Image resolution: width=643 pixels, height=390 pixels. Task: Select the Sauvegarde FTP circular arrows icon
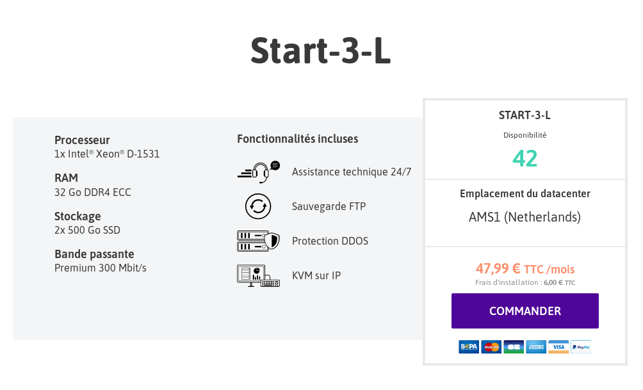pos(258,206)
